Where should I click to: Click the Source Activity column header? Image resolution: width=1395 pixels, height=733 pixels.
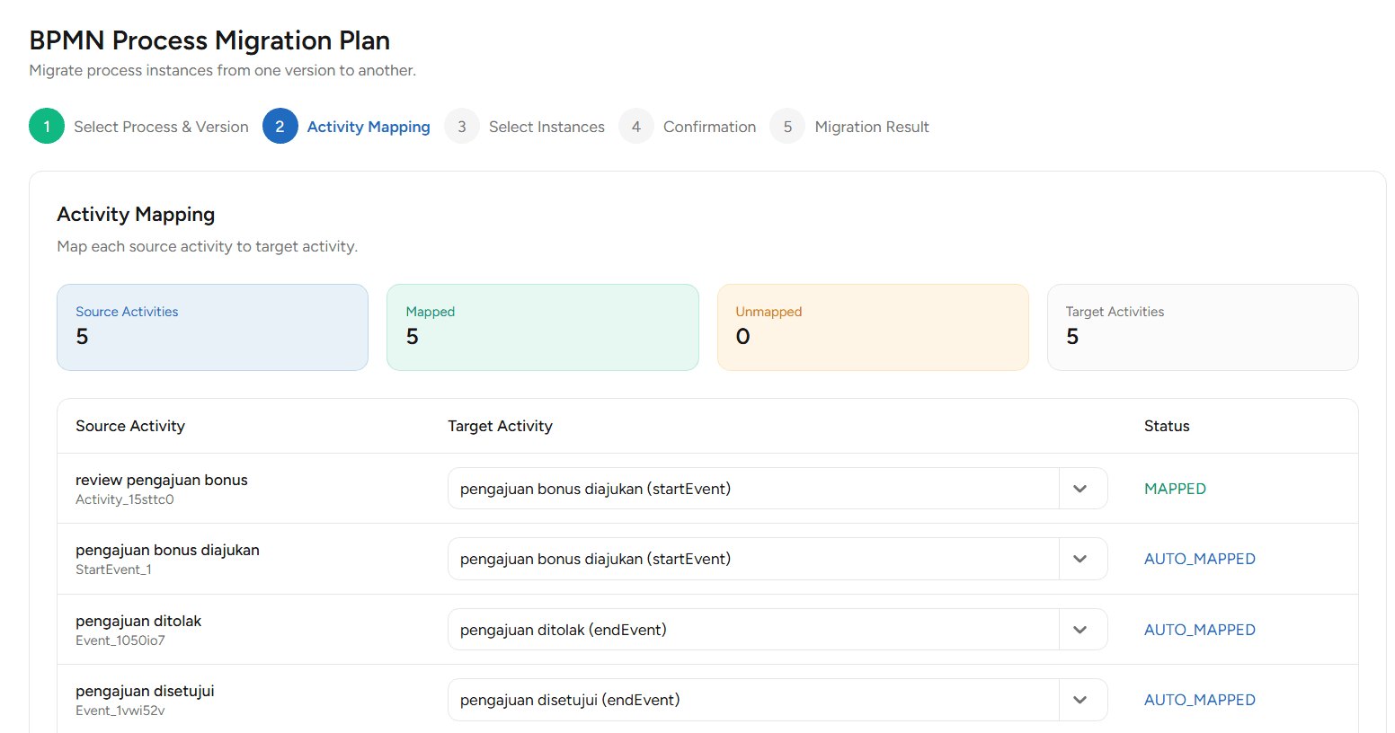tap(130, 426)
